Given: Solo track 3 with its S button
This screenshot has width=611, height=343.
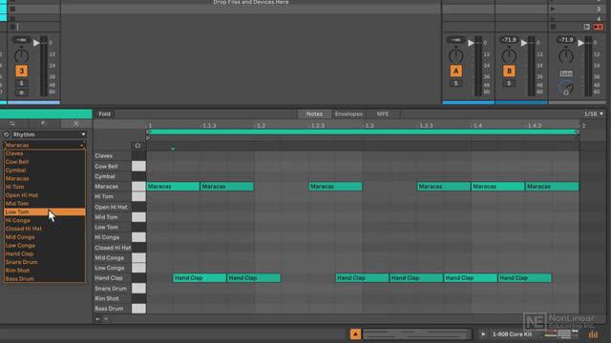Looking at the screenshot, I should tap(21, 83).
